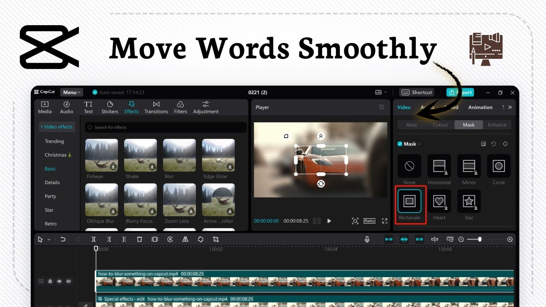Hide the main video track with the eye icon
Screen dimensions: 546x307
59,281
